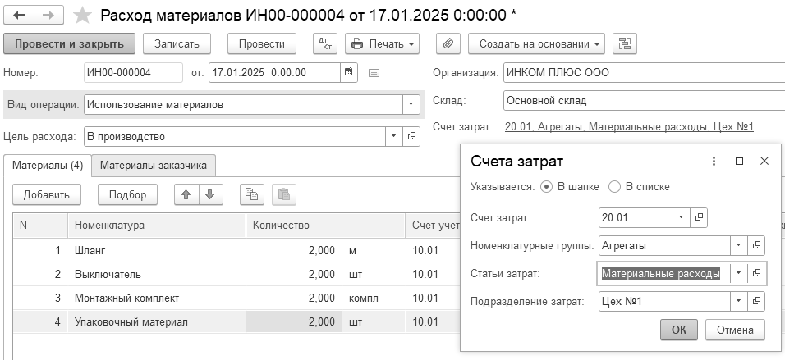The width and height of the screenshot is (785, 360).
Task: Open the document structure icon
Action: coord(624,44)
